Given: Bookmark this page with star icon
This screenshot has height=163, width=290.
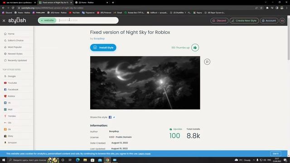Looking at the screenshot, I should point(261,8).
